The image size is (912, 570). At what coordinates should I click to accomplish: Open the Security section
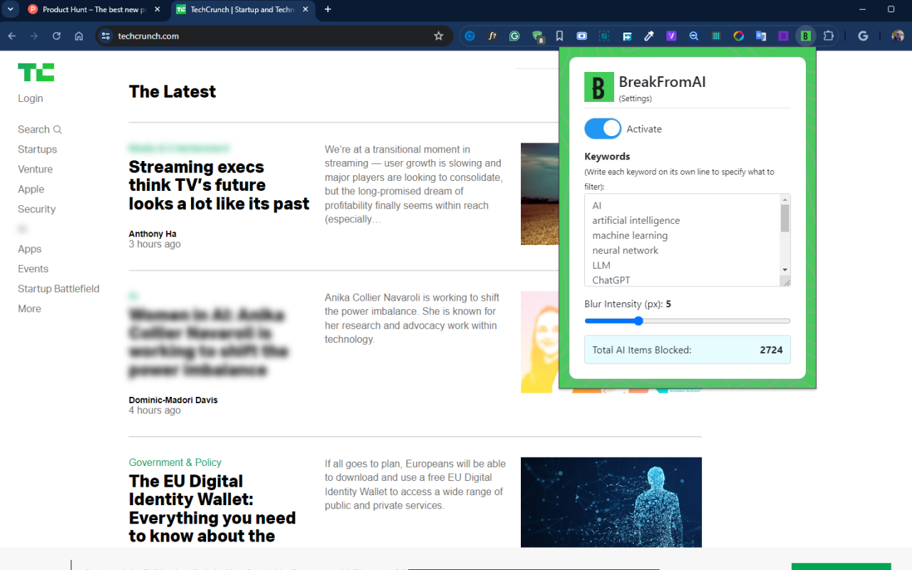[36, 209]
